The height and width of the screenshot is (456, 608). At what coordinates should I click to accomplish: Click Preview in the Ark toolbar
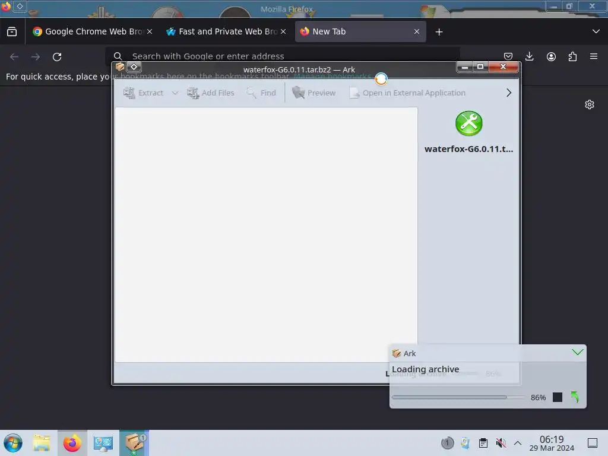pos(313,93)
